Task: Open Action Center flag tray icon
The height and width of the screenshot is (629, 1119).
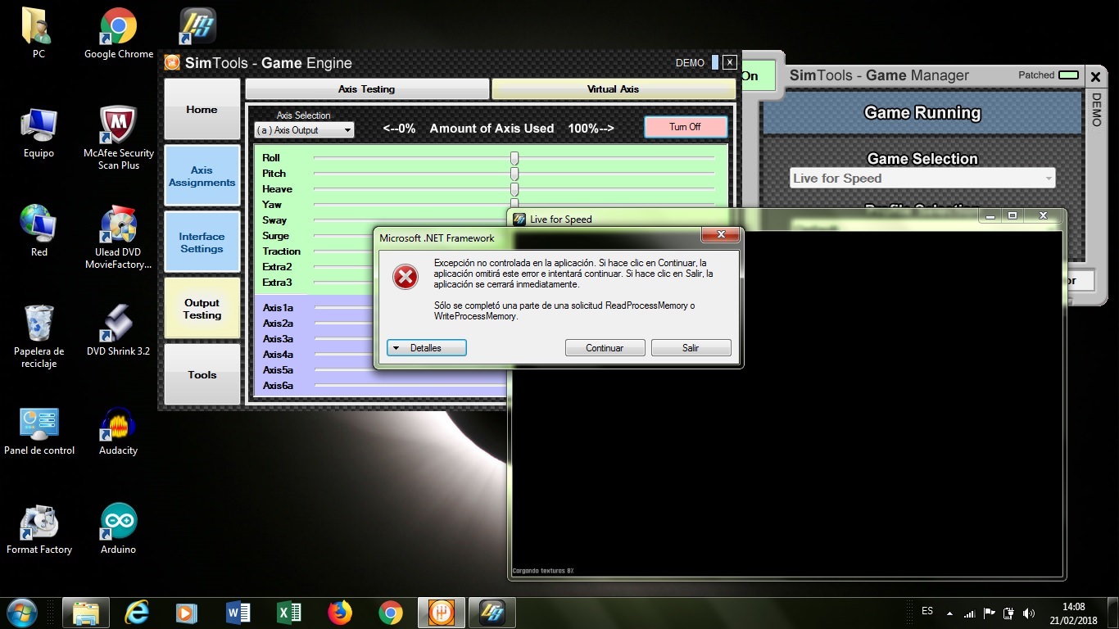Action: point(990,613)
